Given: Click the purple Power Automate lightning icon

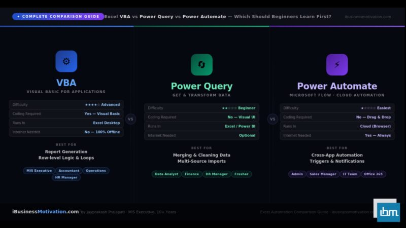Looking at the screenshot, I should [337, 64].
